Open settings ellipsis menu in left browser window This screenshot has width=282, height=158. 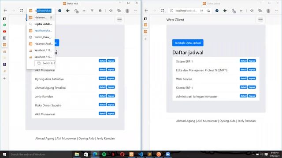[x=136, y=11]
